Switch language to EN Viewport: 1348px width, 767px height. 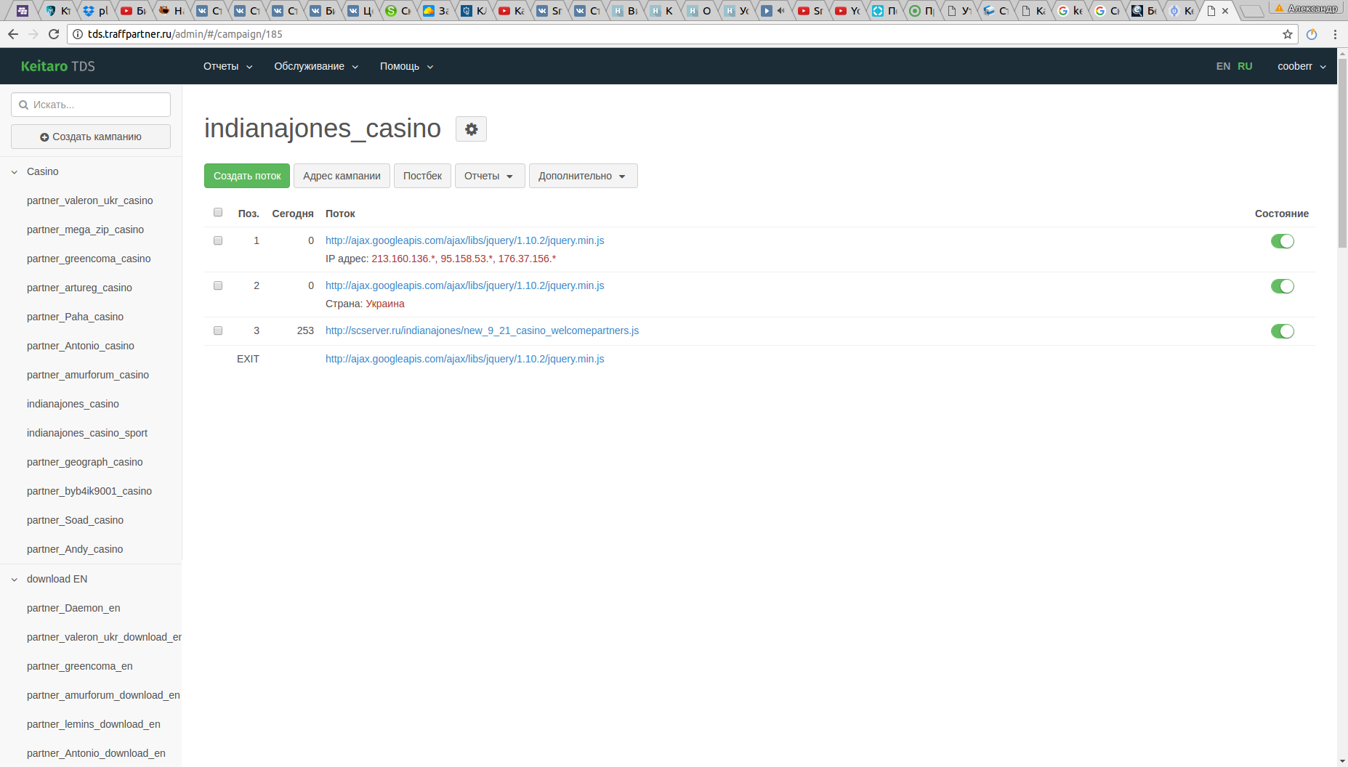(1223, 66)
